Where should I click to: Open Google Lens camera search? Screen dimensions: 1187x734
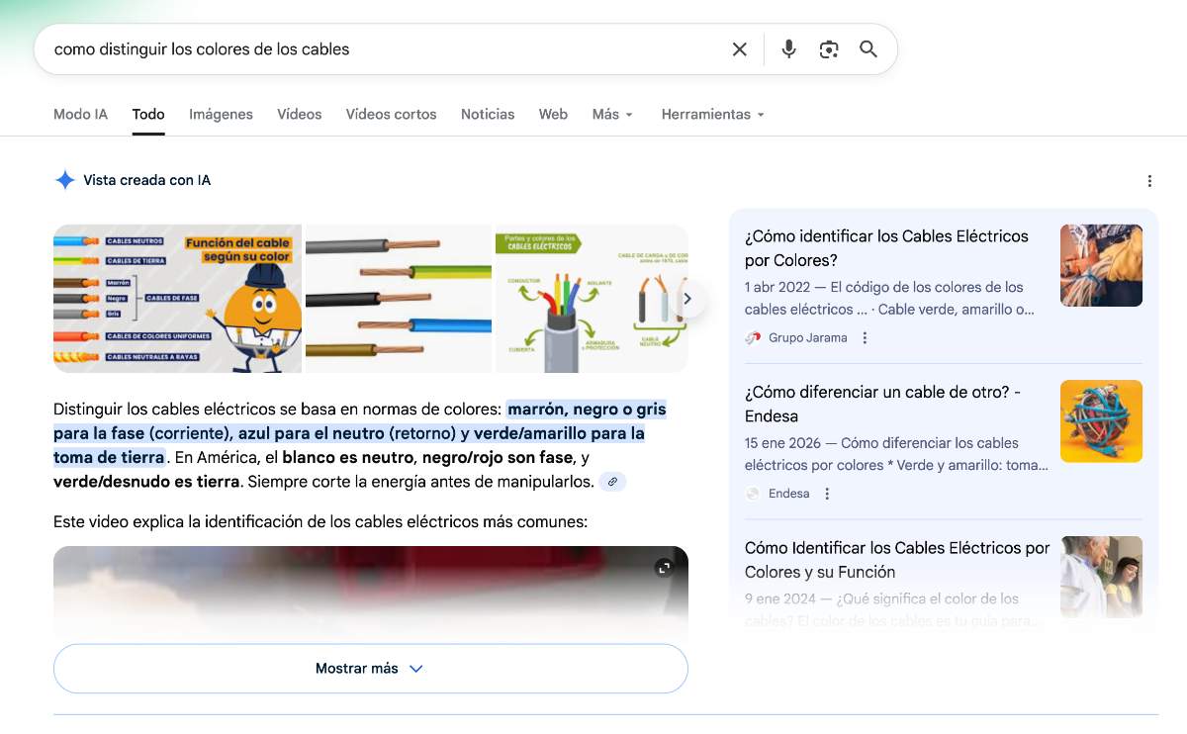[829, 47]
